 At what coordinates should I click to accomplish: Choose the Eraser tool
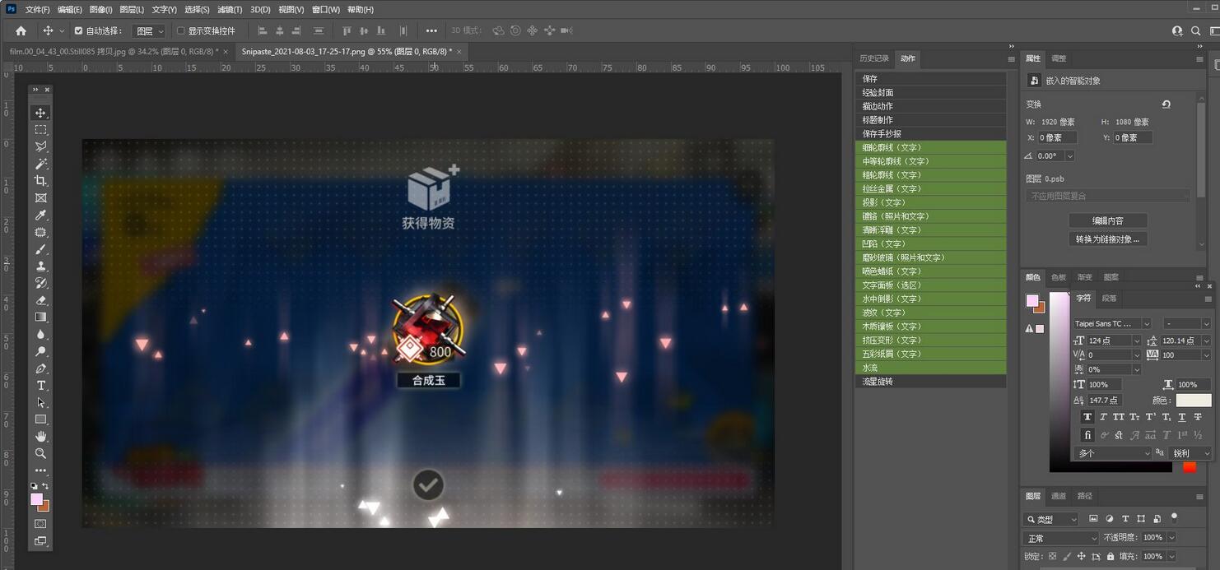click(40, 300)
